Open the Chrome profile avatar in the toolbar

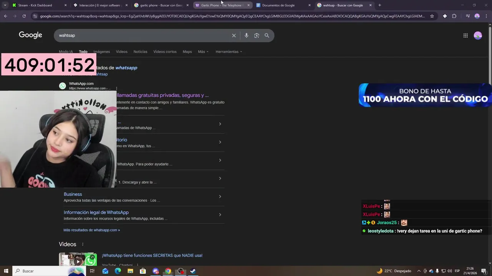coord(477,16)
